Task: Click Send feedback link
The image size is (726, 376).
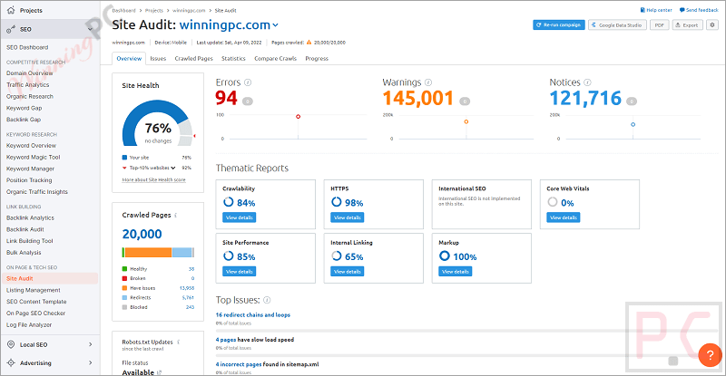Action: tap(699, 10)
